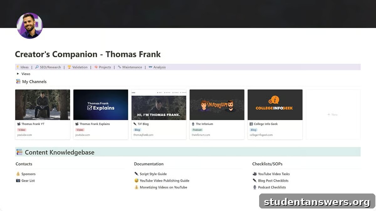
Task: Open the Thomas Frank YT cover thumbnail
Action: [x=43, y=105]
